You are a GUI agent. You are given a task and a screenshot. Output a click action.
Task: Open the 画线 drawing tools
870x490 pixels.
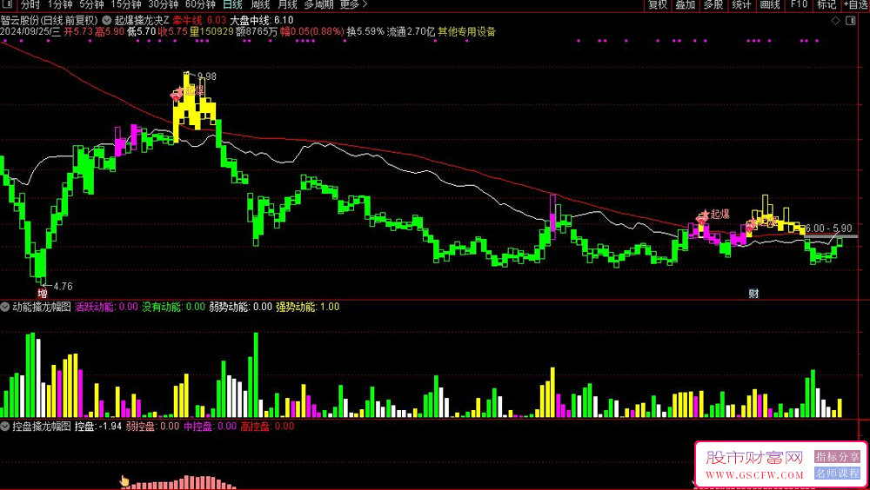pyautogui.click(x=770, y=4)
